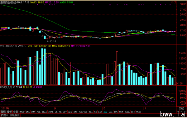Select the VOL-TDX indicator tab

click(x=83, y=112)
